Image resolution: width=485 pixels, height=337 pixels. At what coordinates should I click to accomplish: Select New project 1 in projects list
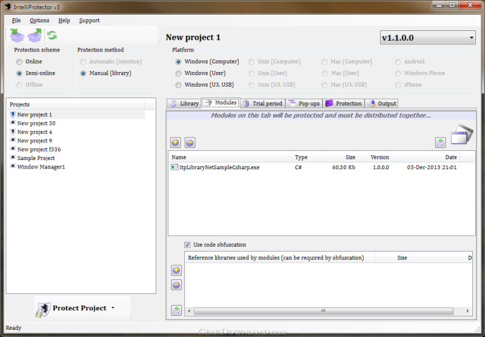[76, 115]
